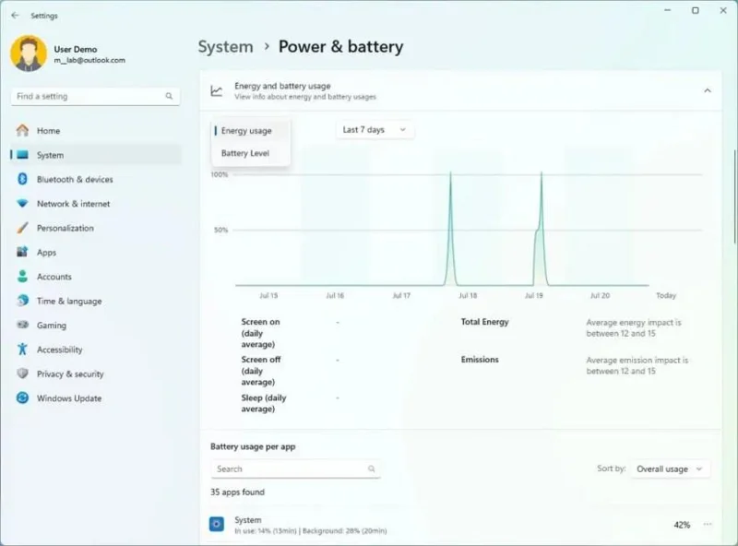Click the 35 apps found text

237,492
